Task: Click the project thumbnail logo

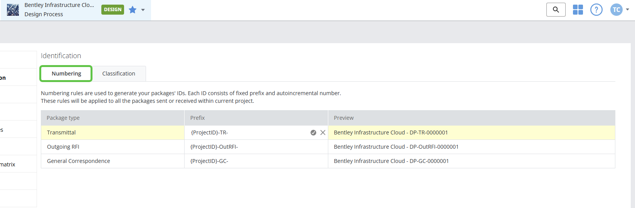Action: tap(13, 10)
